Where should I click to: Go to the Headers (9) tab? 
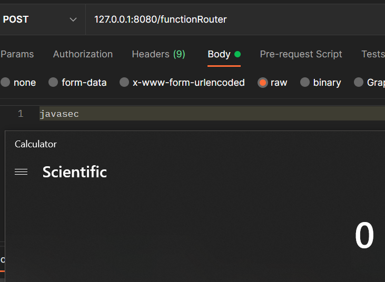(159, 54)
